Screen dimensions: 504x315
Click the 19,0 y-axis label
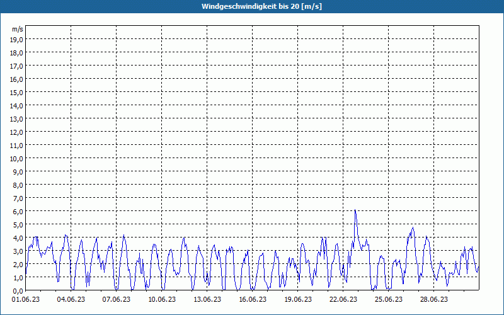17,39
